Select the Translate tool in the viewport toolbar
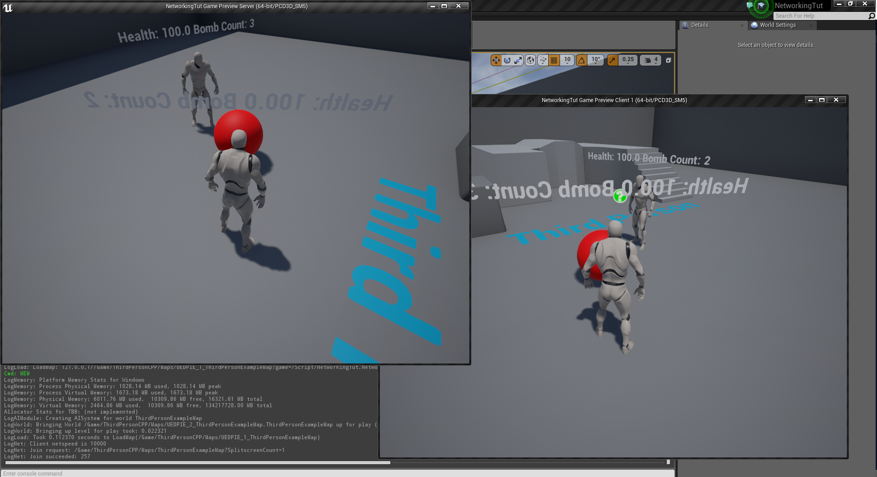This screenshot has height=477, width=877. point(496,60)
